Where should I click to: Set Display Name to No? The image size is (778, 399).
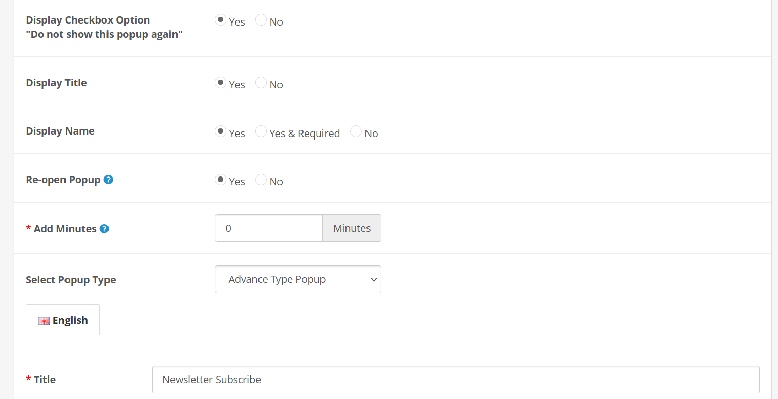tap(356, 131)
